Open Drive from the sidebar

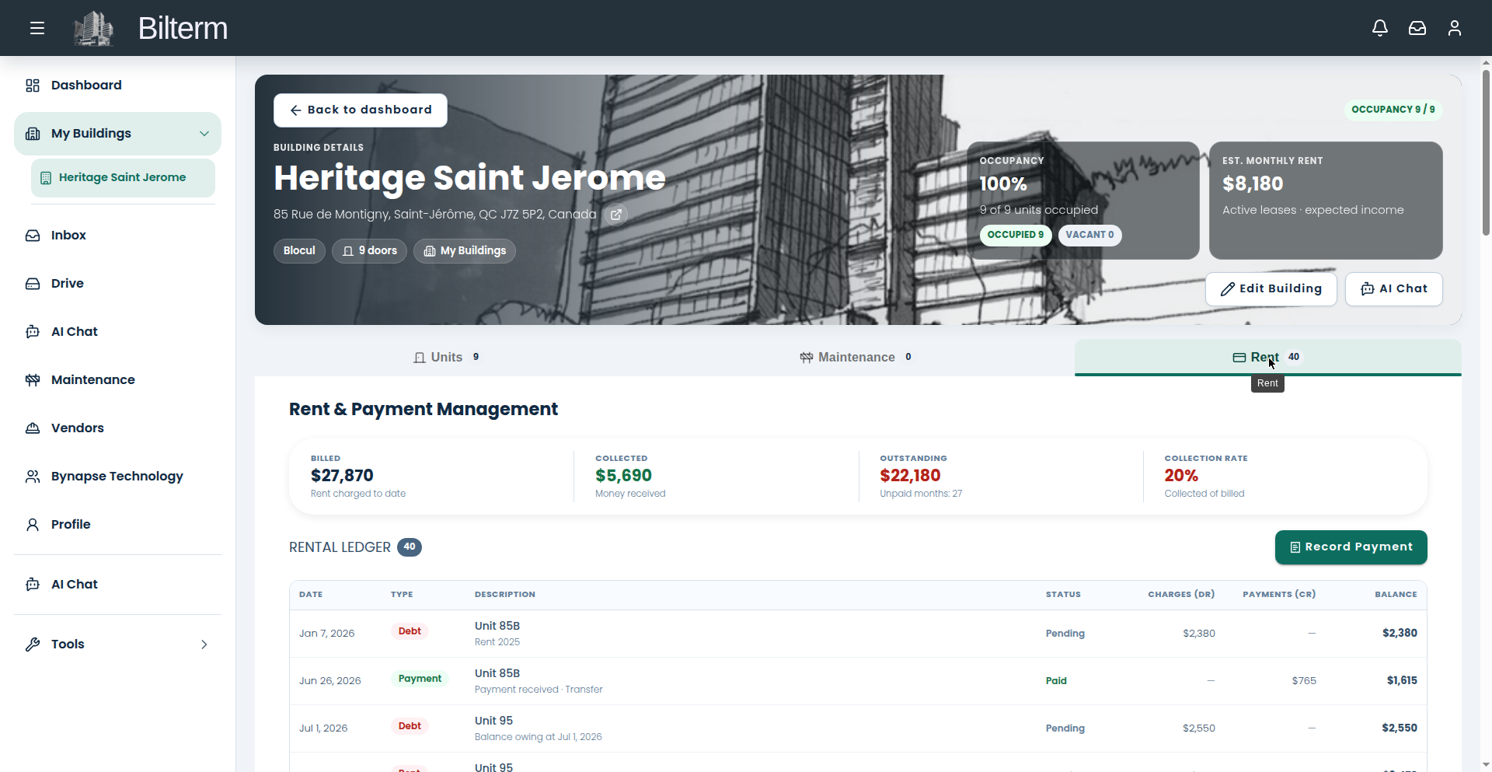pos(117,284)
